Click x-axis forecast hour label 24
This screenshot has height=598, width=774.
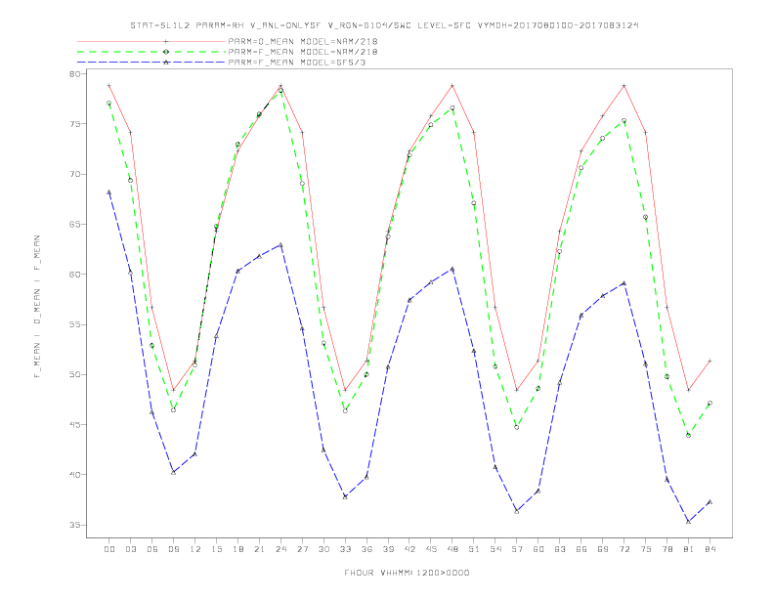[280, 549]
